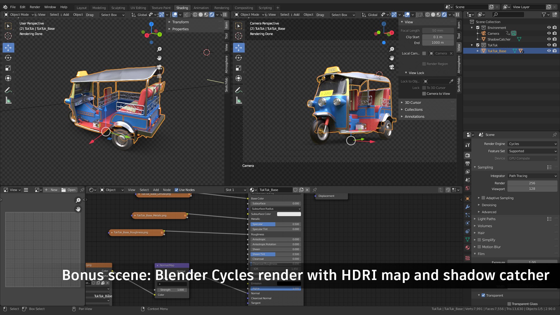Viewport: 560px width, 315px height.
Task: Uncheck the Environment collection checkbox
Action: click(x=478, y=28)
